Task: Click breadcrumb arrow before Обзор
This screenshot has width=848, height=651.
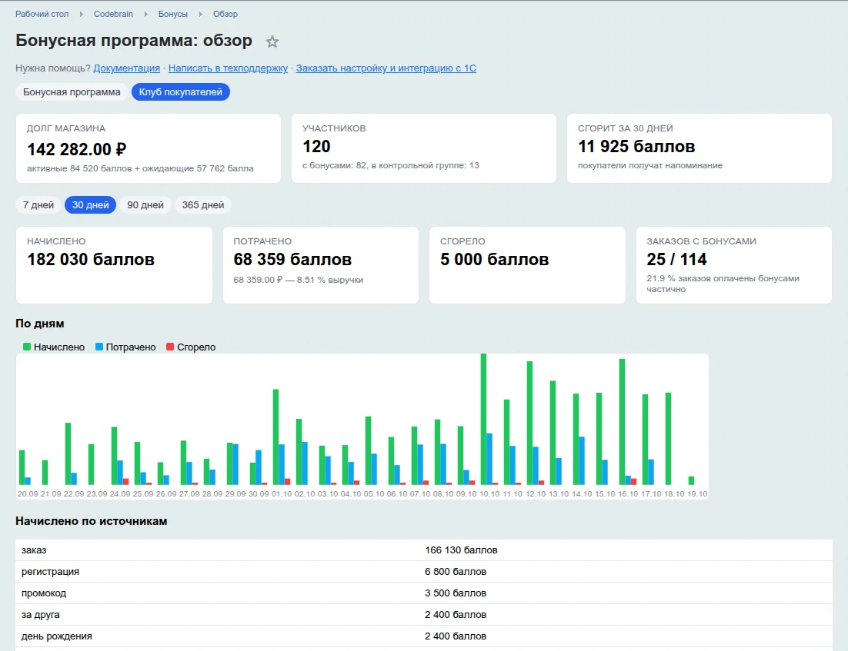Action: point(201,14)
